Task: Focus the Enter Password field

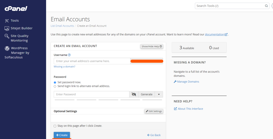Action: coord(91,94)
